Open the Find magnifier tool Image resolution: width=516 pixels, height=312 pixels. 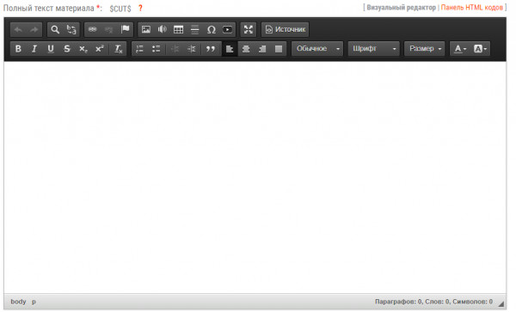(x=55, y=29)
